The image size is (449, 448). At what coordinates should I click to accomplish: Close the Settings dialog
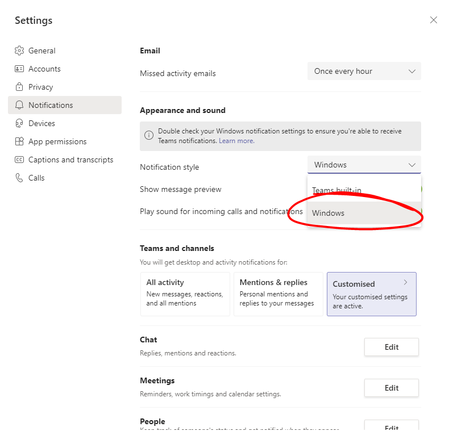[434, 20]
